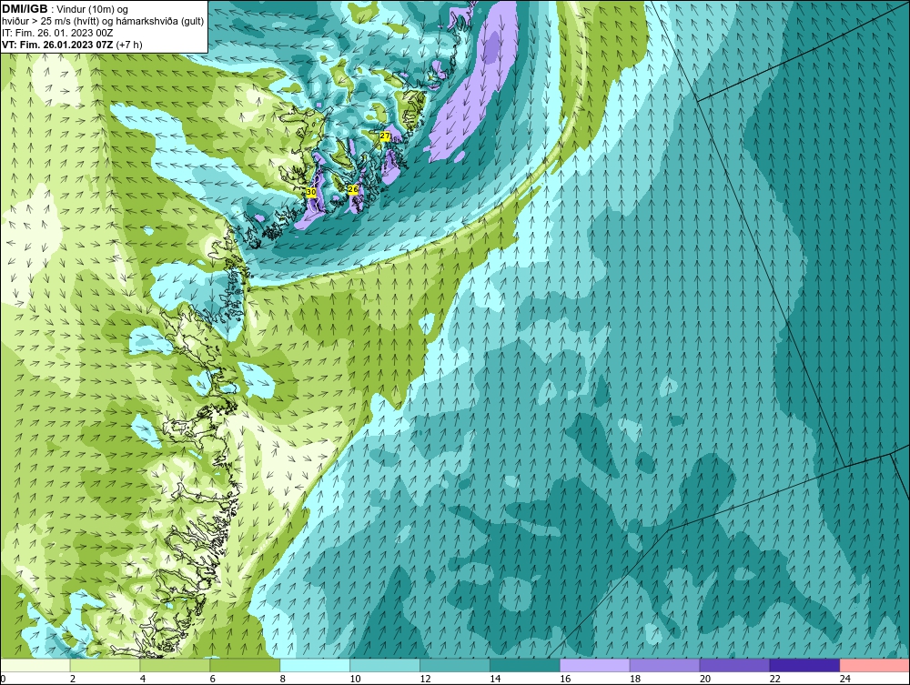This screenshot has width=910, height=685.
Task: Select the 6–8 m/s olive green legend swatch
Action: 245,665
